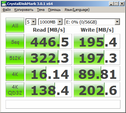Open the Язык(Language) menu
This screenshot has height=113, width=126.
[x=77, y=10]
